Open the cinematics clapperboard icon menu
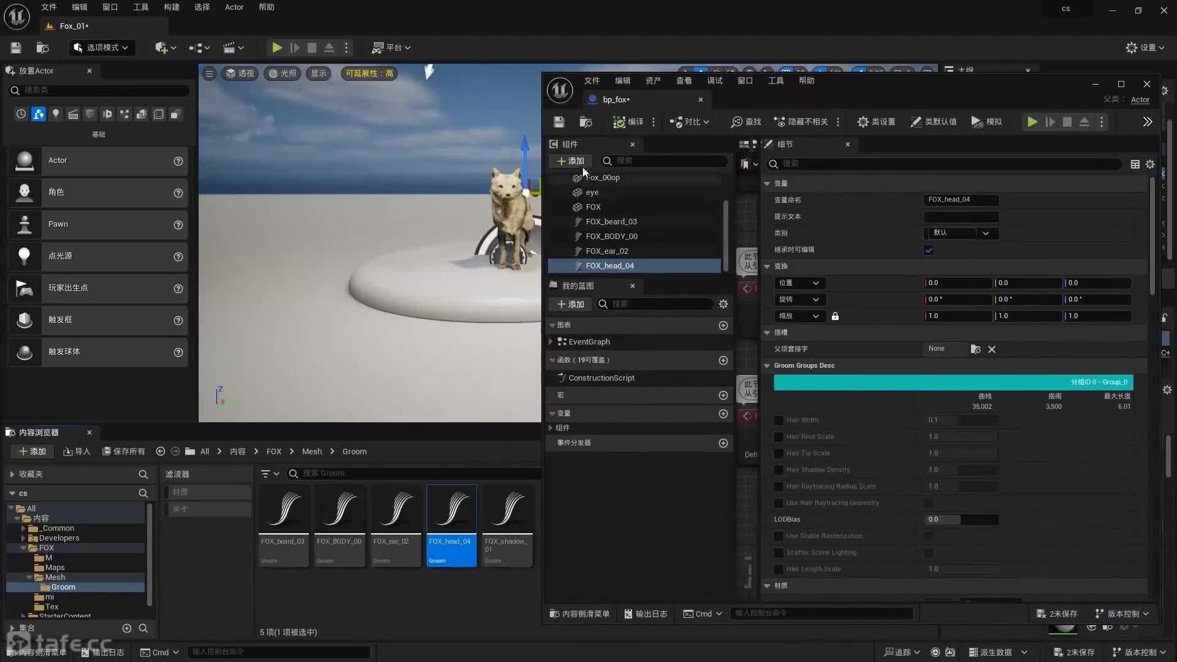The width and height of the screenshot is (1177, 662). click(x=234, y=48)
